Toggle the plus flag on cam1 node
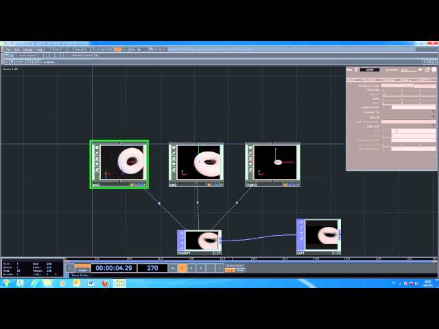 point(221,184)
